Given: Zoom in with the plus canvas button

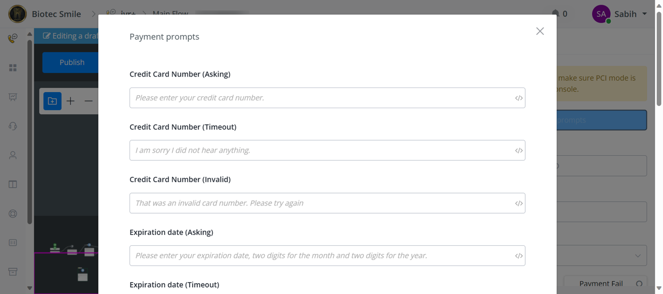Looking at the screenshot, I should (x=70, y=101).
